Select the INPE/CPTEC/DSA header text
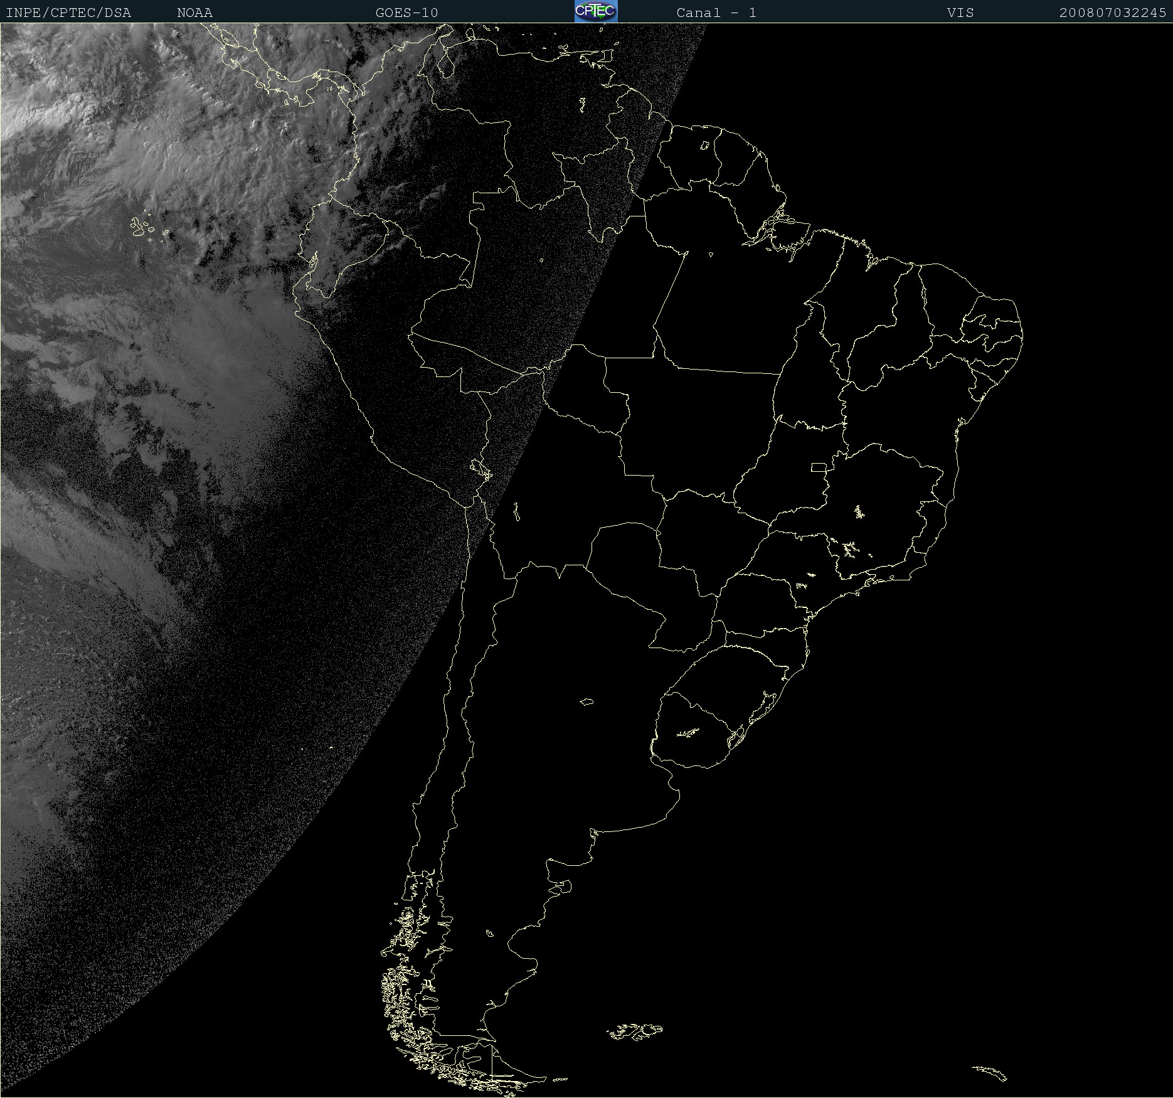1173x1098 pixels. tap(68, 13)
